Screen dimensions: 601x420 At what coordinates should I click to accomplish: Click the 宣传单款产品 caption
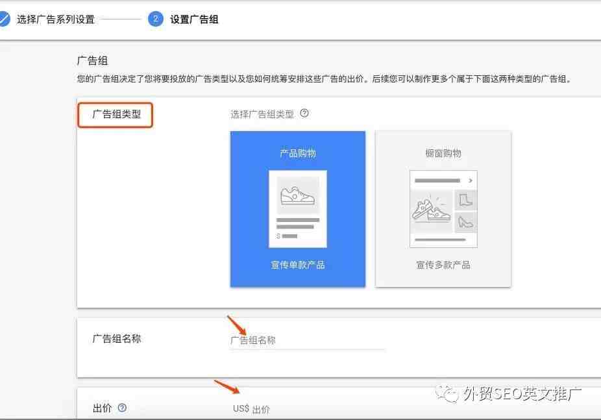[298, 265]
